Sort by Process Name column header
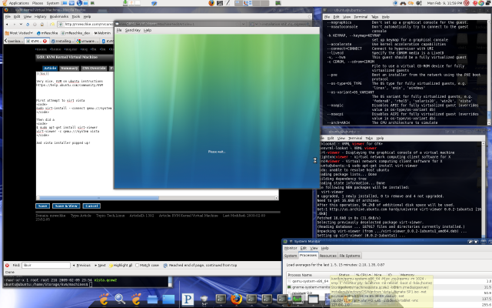492x308 pixels. [x=311, y=275]
